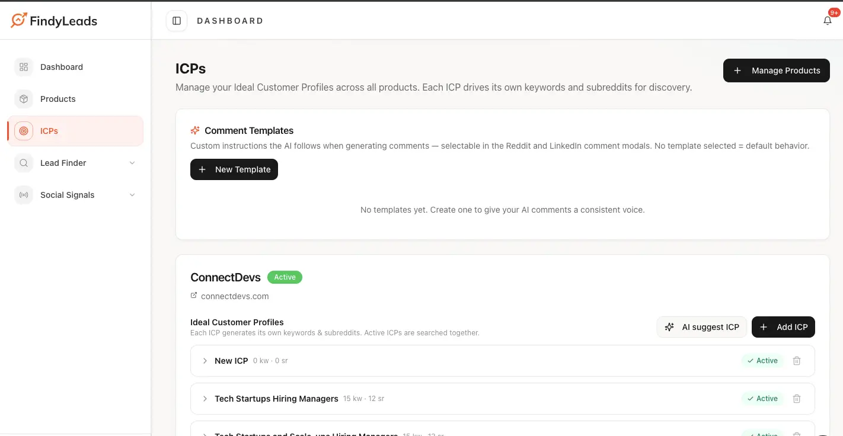Click the plus icon in Manage Products
Screen dimensions: 843x436
[737, 70]
